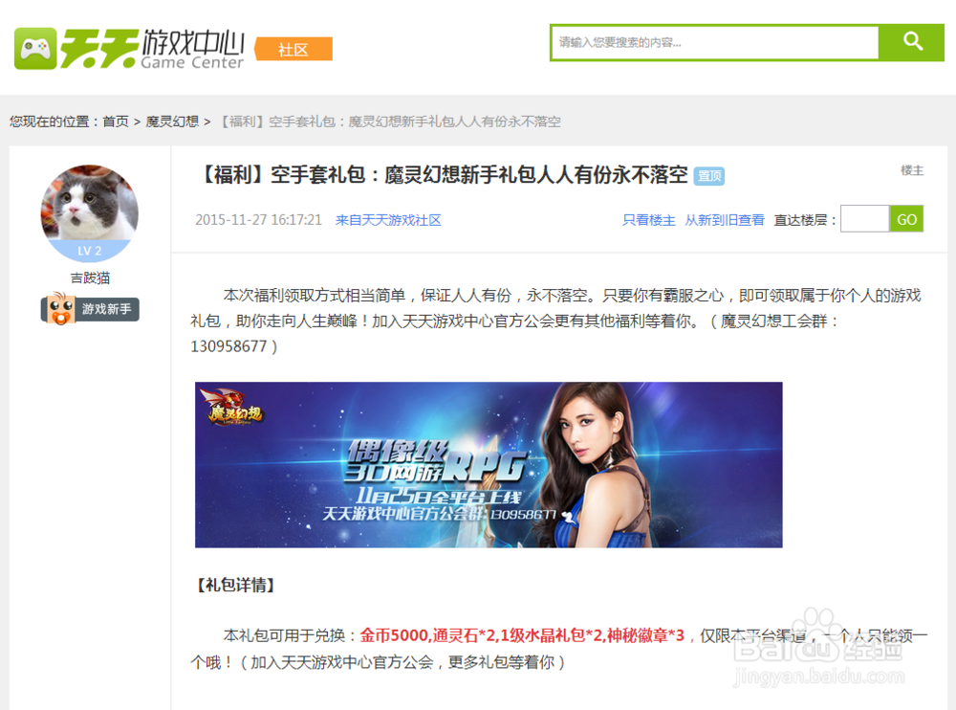Image resolution: width=956 pixels, height=710 pixels.
Task: Click the 置顶 pinned tag
Action: click(709, 176)
